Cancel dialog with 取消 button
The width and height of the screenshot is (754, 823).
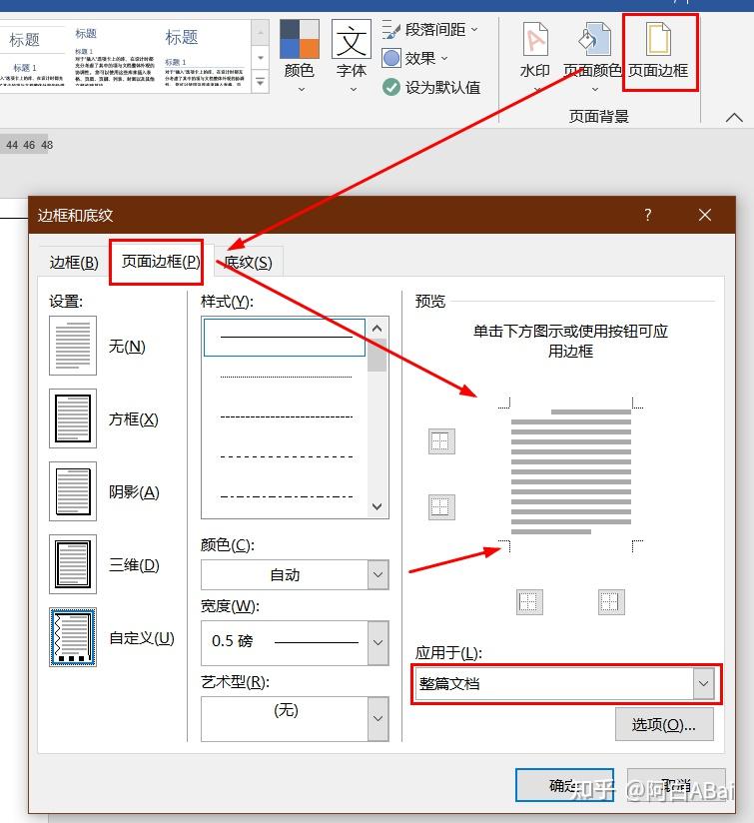676,785
